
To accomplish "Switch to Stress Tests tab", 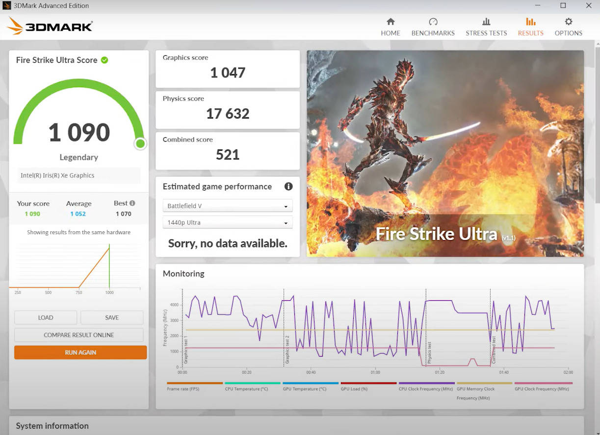I will point(486,27).
